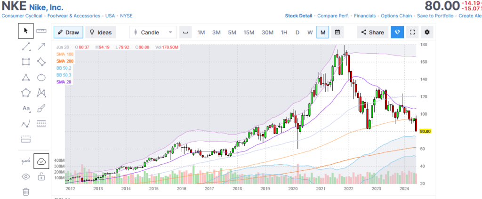Toggle the lock drawings icon
The width and height of the screenshot is (482, 199).
41,176
